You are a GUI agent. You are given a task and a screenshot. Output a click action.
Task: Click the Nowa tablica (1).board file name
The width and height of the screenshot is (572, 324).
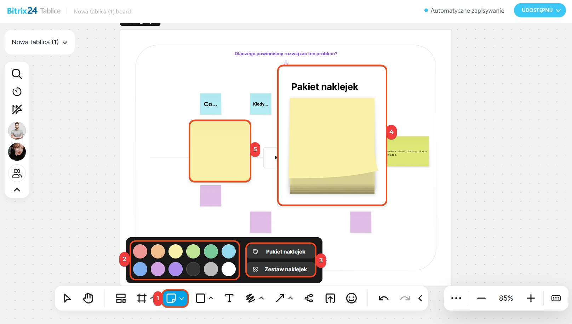(x=102, y=11)
